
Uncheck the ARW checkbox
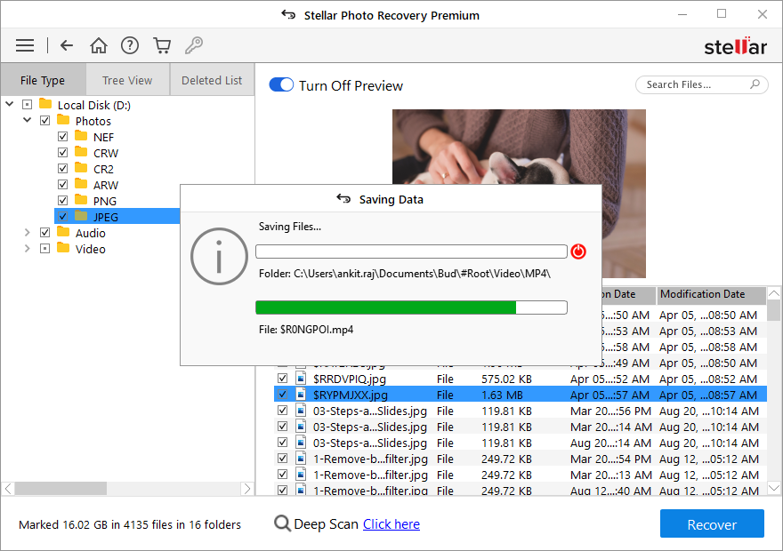pos(62,185)
